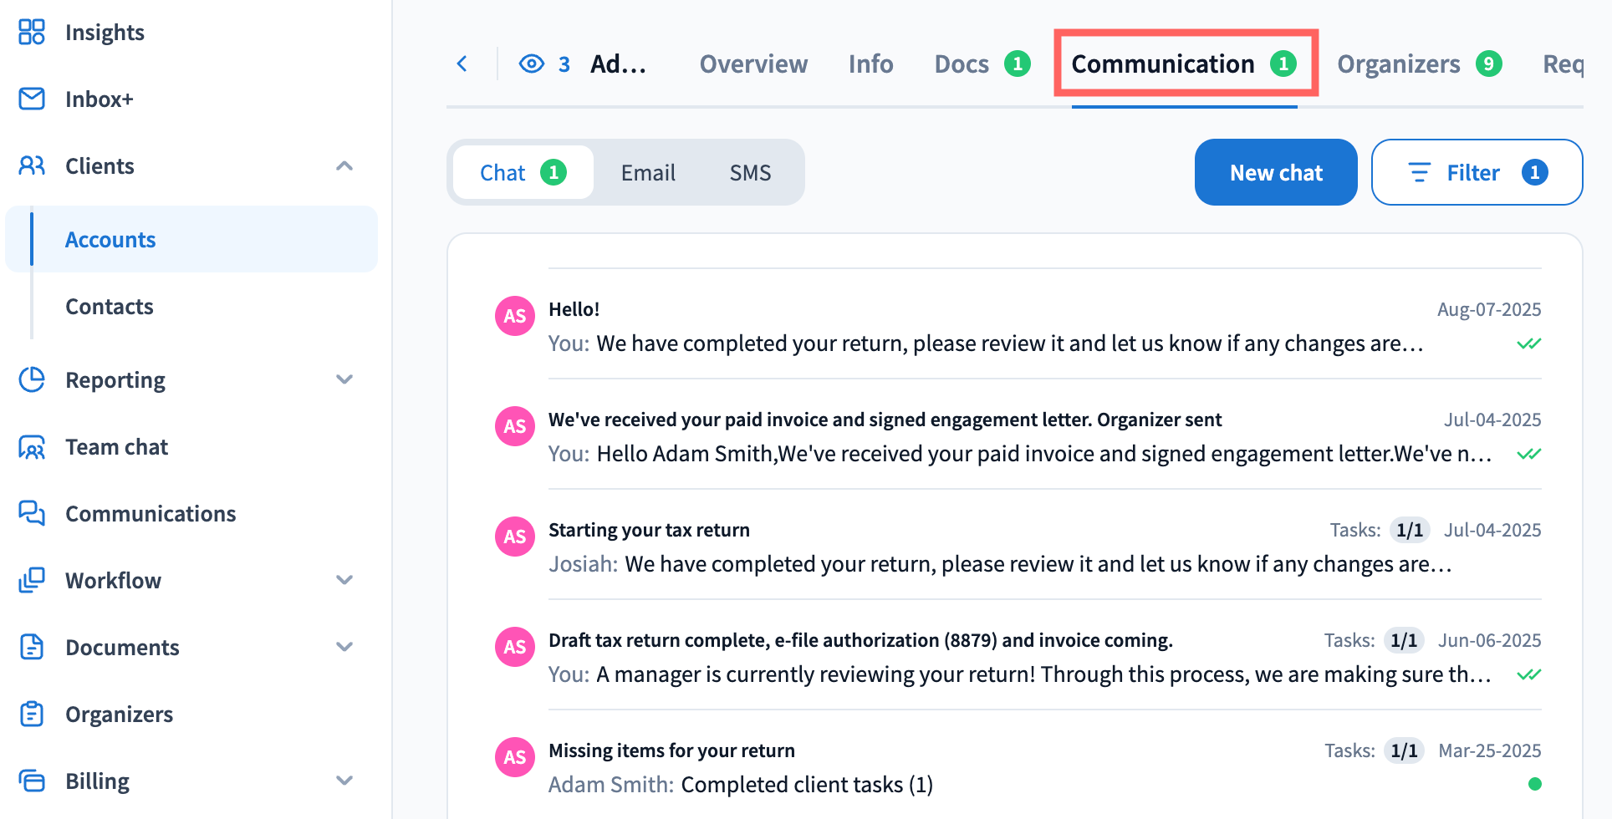Click the Documents file icon
The width and height of the screenshot is (1612, 819).
coord(32,647)
